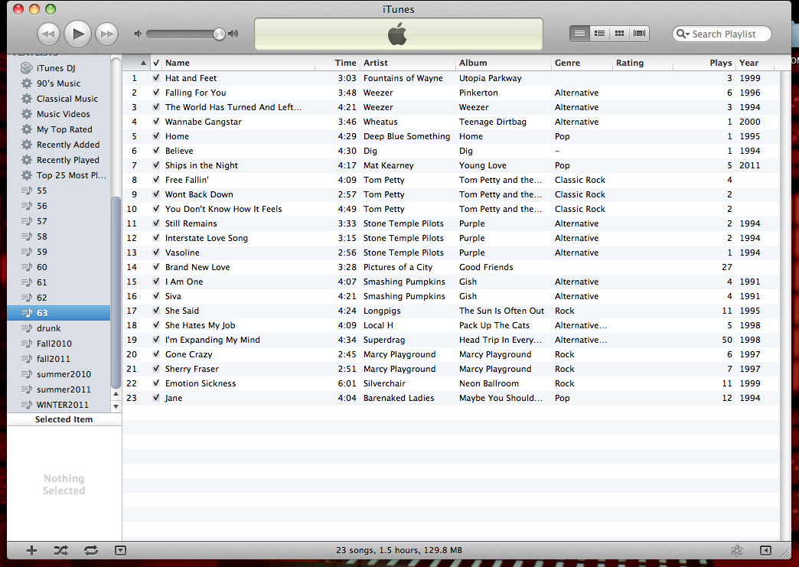Click the Play button
The image size is (799, 567).
[77, 34]
